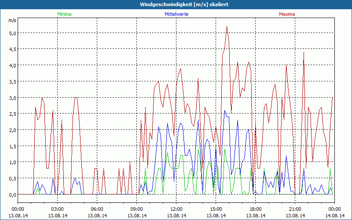Click the 21:00 time axis label
The image size is (352, 220).
(295, 209)
